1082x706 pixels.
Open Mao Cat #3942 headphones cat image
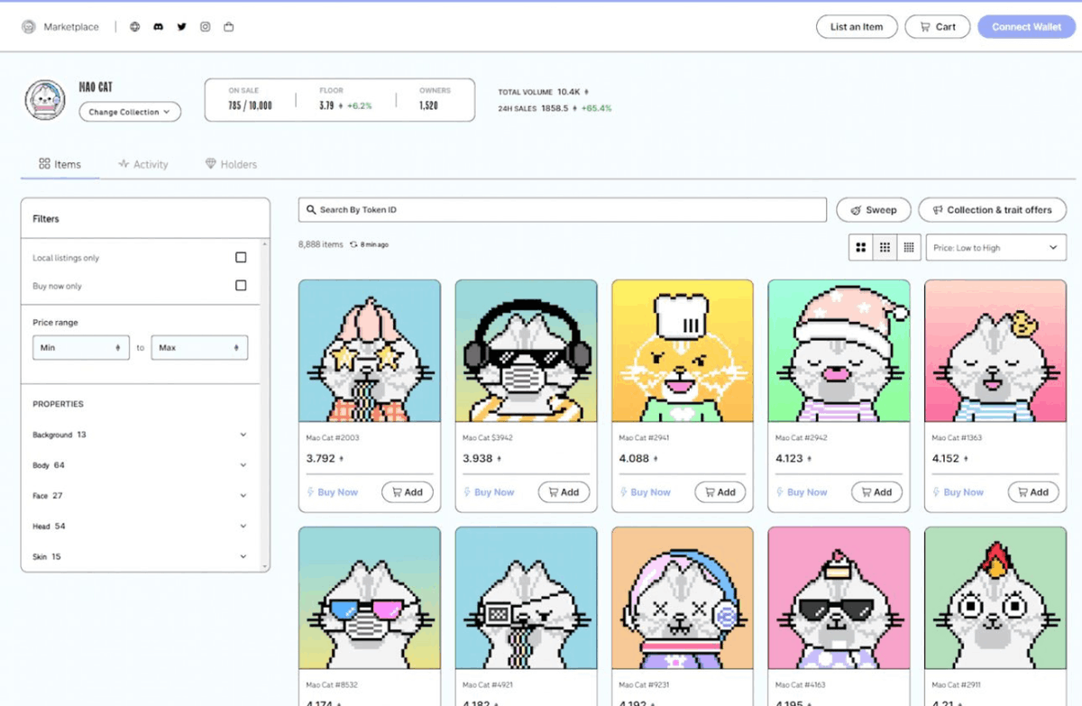click(x=527, y=351)
